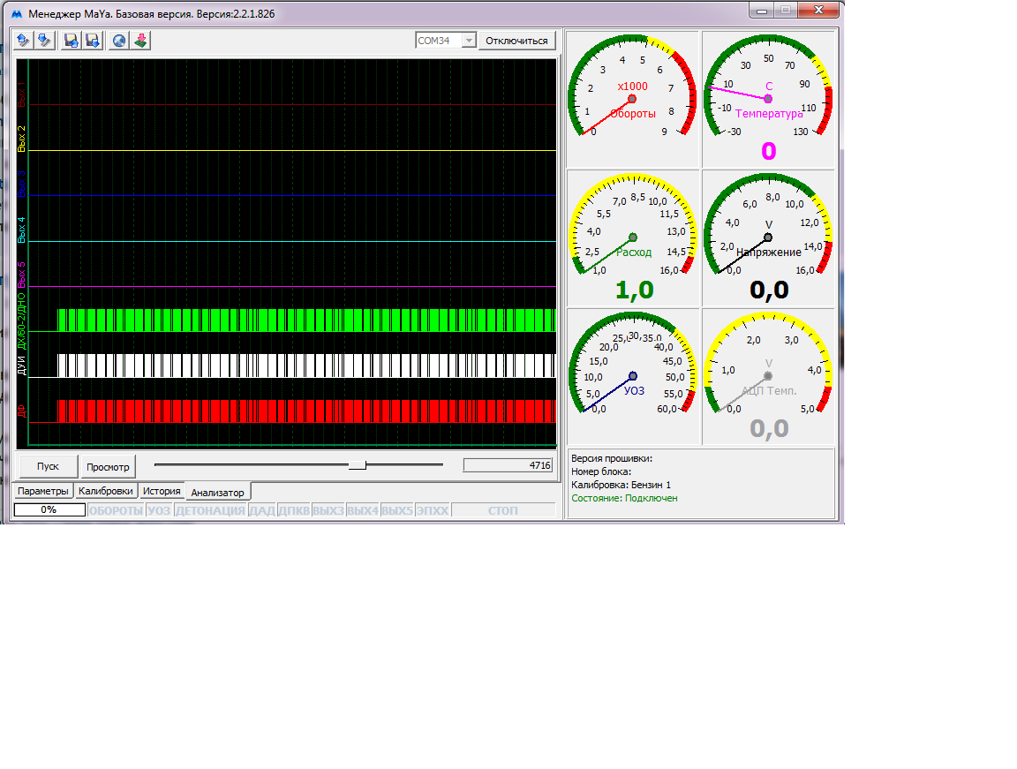
Task: Click the floppy disk with right-arrow icon
Action: coord(93,41)
